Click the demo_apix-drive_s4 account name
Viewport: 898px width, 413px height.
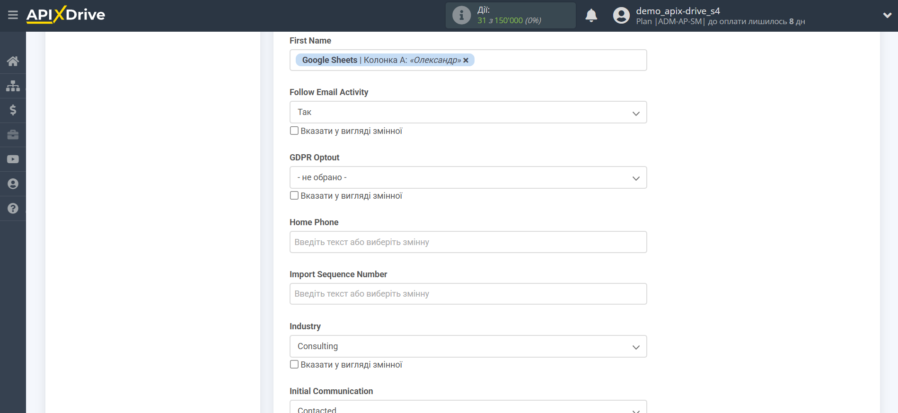coord(678,11)
